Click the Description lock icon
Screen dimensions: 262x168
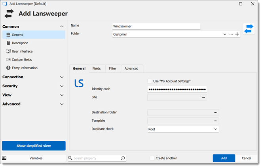coord(8,43)
